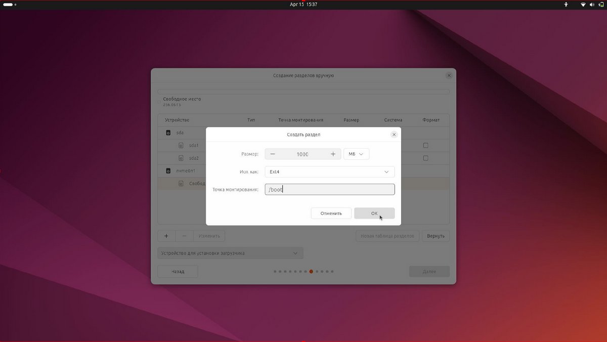The width and height of the screenshot is (607, 342).
Task: Click the plus button to increase size
Action: [x=333, y=154]
